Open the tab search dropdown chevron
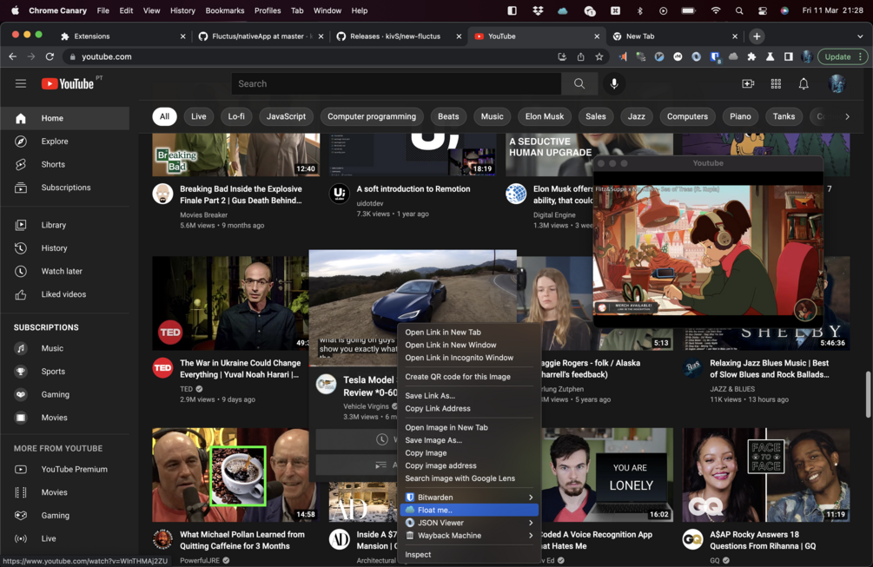Image resolution: width=873 pixels, height=567 pixels. [x=860, y=36]
